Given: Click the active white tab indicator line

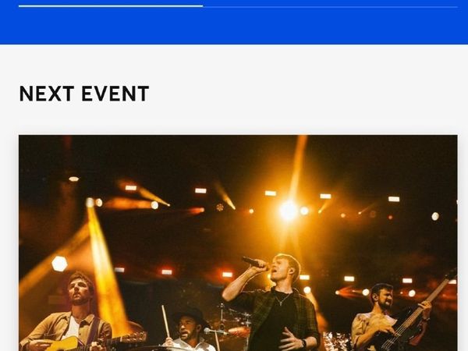Looking at the screenshot, I should tap(111, 5).
